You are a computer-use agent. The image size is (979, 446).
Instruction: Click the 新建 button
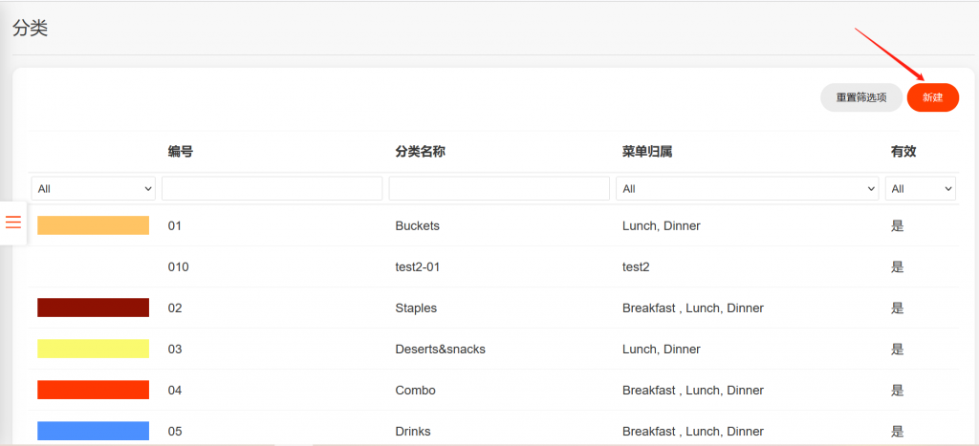pyautogui.click(x=933, y=97)
